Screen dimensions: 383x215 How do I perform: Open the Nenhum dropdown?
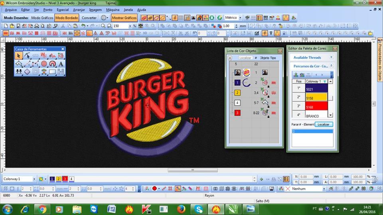pyautogui.click(x=324, y=189)
